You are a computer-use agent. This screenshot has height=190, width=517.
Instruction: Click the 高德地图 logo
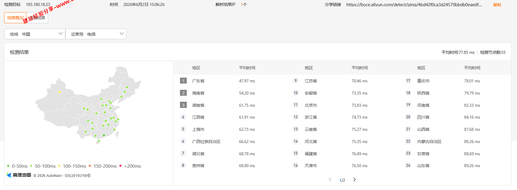pos(19,175)
